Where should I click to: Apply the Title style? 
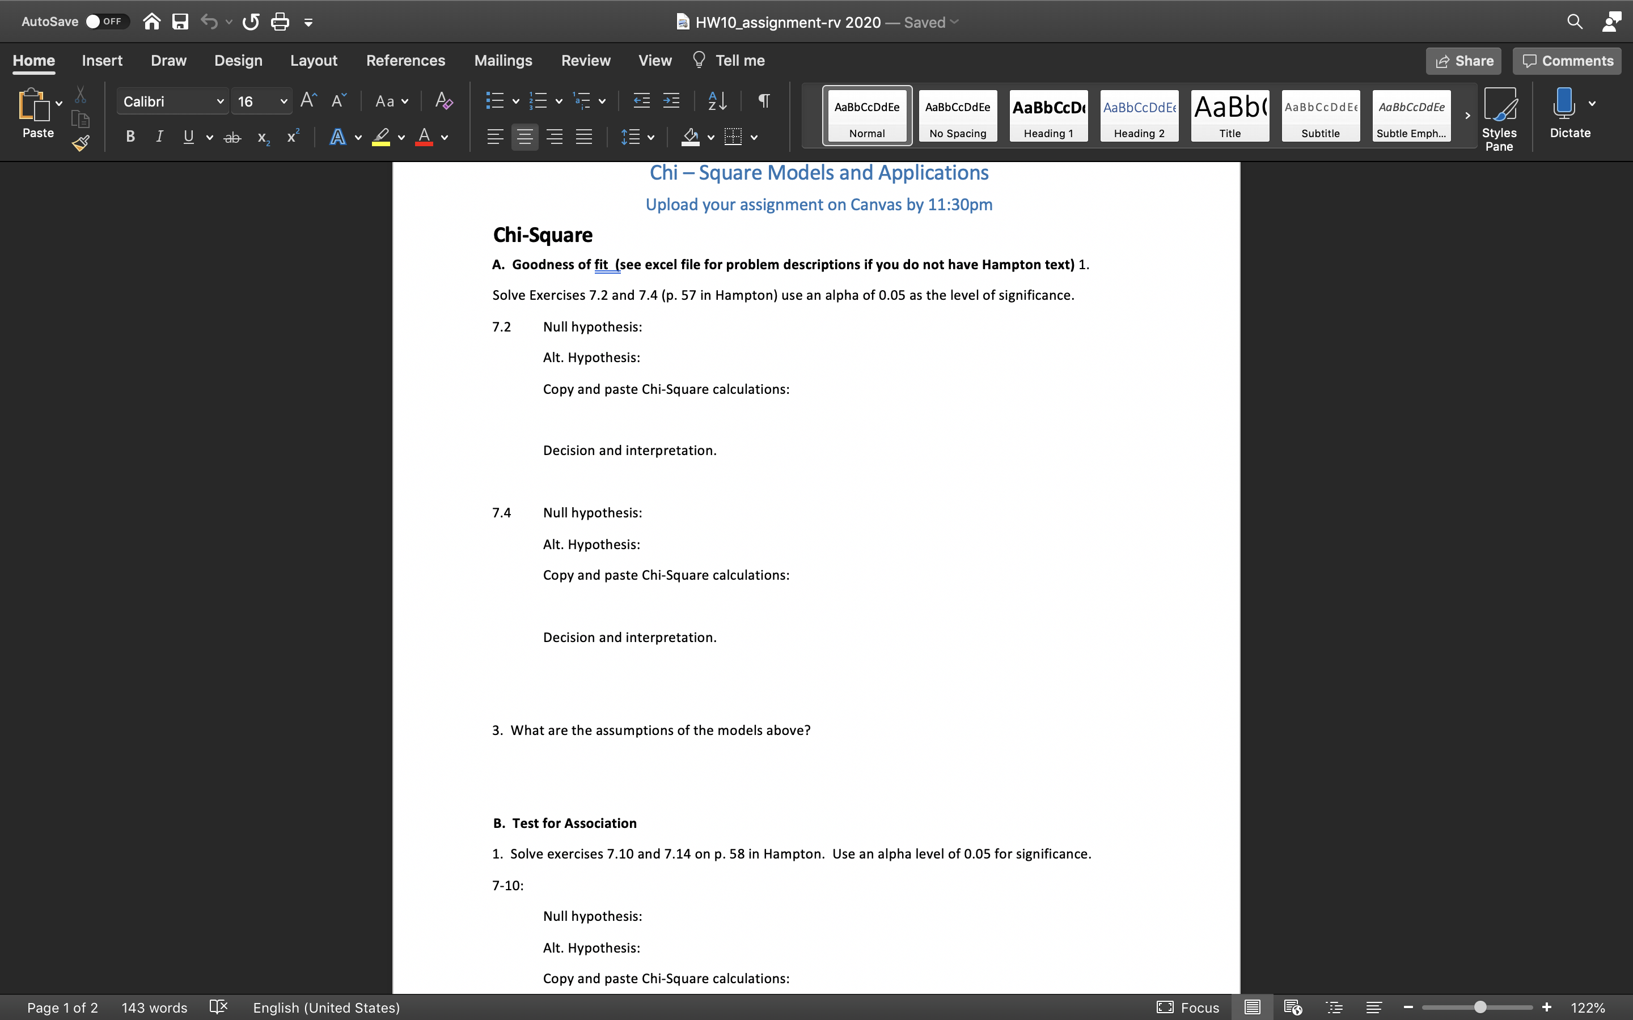point(1229,116)
